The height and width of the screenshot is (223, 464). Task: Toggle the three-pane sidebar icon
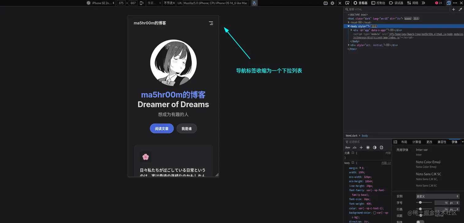pos(395,142)
